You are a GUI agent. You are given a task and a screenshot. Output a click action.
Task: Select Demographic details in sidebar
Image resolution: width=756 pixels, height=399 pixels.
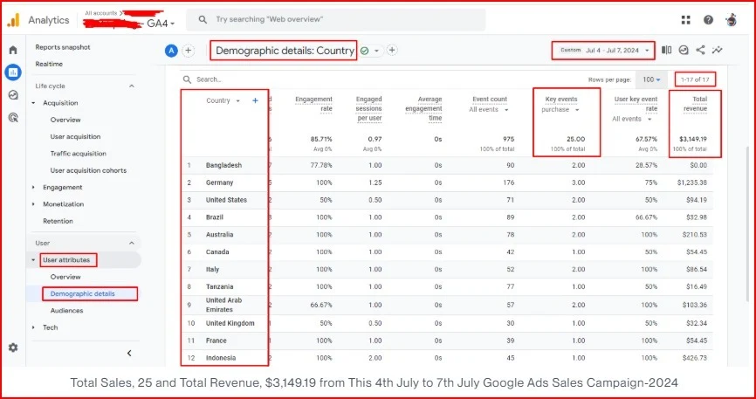pyautogui.click(x=82, y=294)
